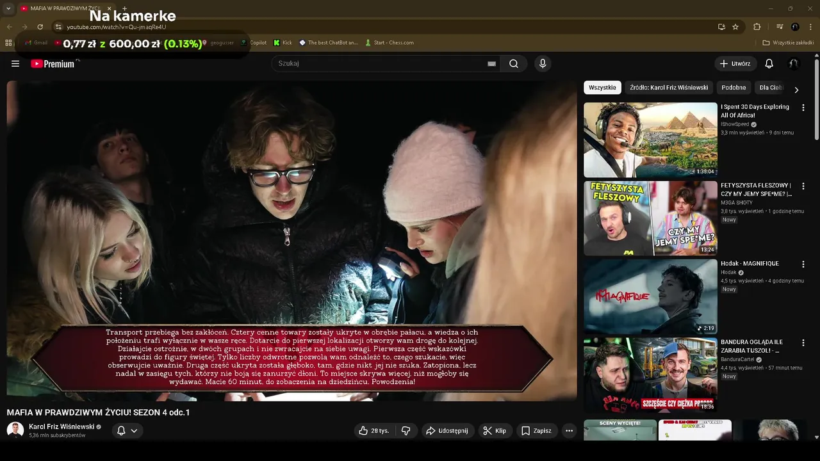Click the page vertical scrollbar
Viewport: 820px width, 461px height.
coord(816,99)
